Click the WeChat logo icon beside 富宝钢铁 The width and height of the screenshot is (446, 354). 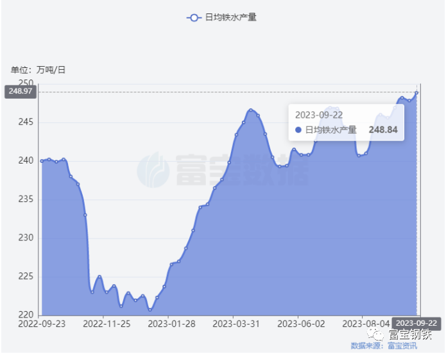(x=375, y=334)
